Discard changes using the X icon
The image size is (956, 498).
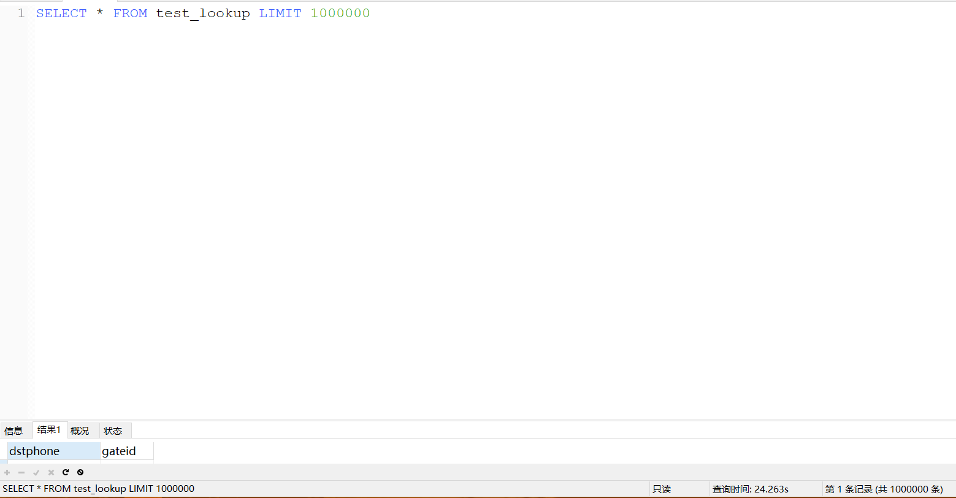pos(51,472)
